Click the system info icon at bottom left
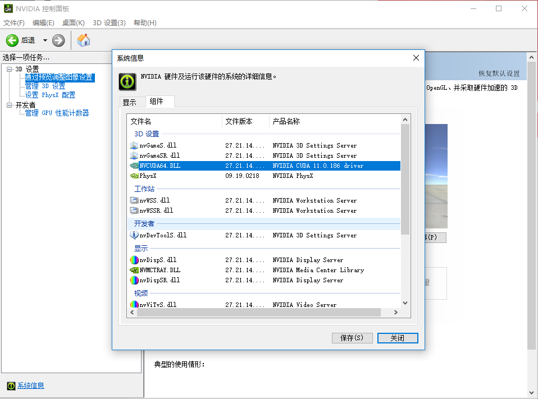 click(x=11, y=386)
